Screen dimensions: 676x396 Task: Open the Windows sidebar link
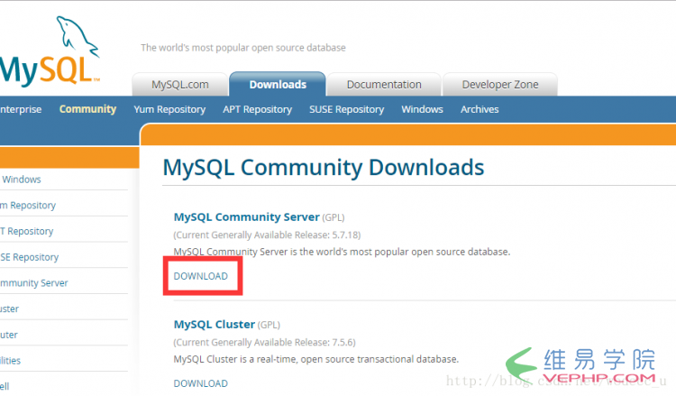click(22, 180)
